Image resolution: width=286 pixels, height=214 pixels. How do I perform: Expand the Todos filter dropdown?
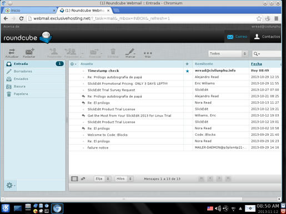(228, 54)
